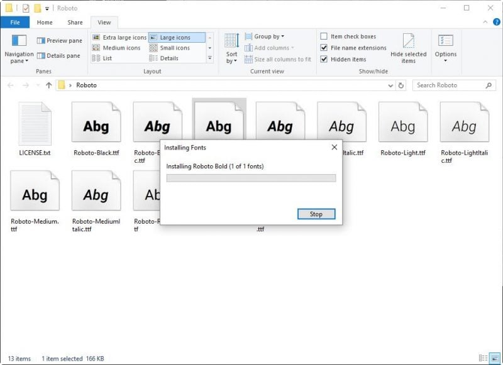The height and width of the screenshot is (365, 503).
Task: Stop the font installation
Action: (x=316, y=214)
